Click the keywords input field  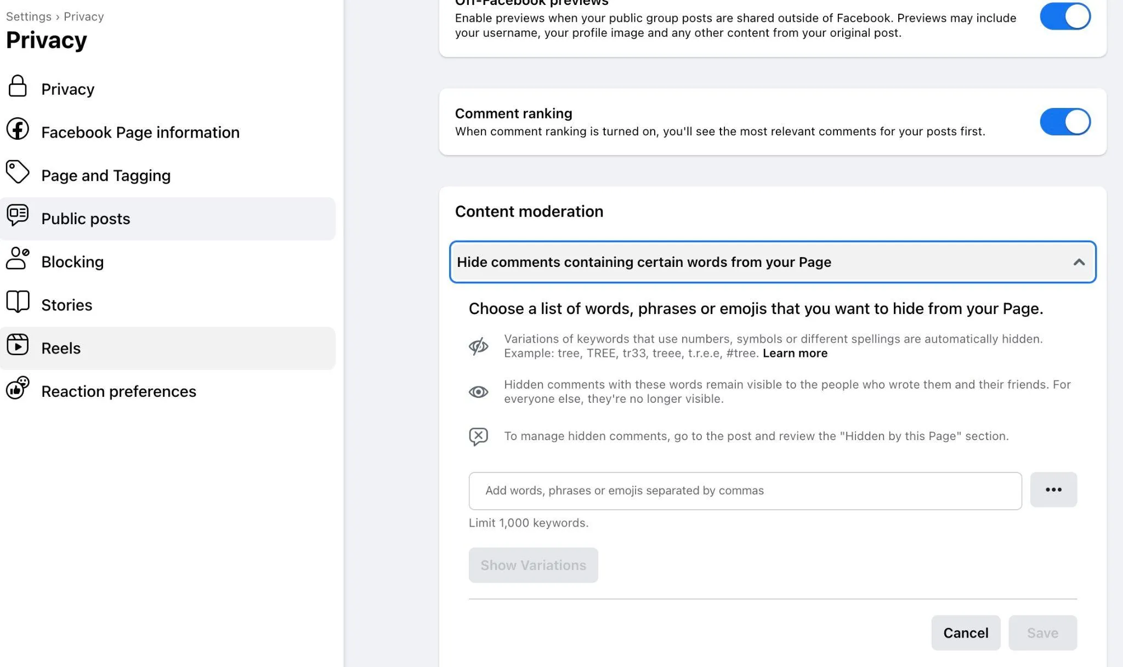click(745, 491)
